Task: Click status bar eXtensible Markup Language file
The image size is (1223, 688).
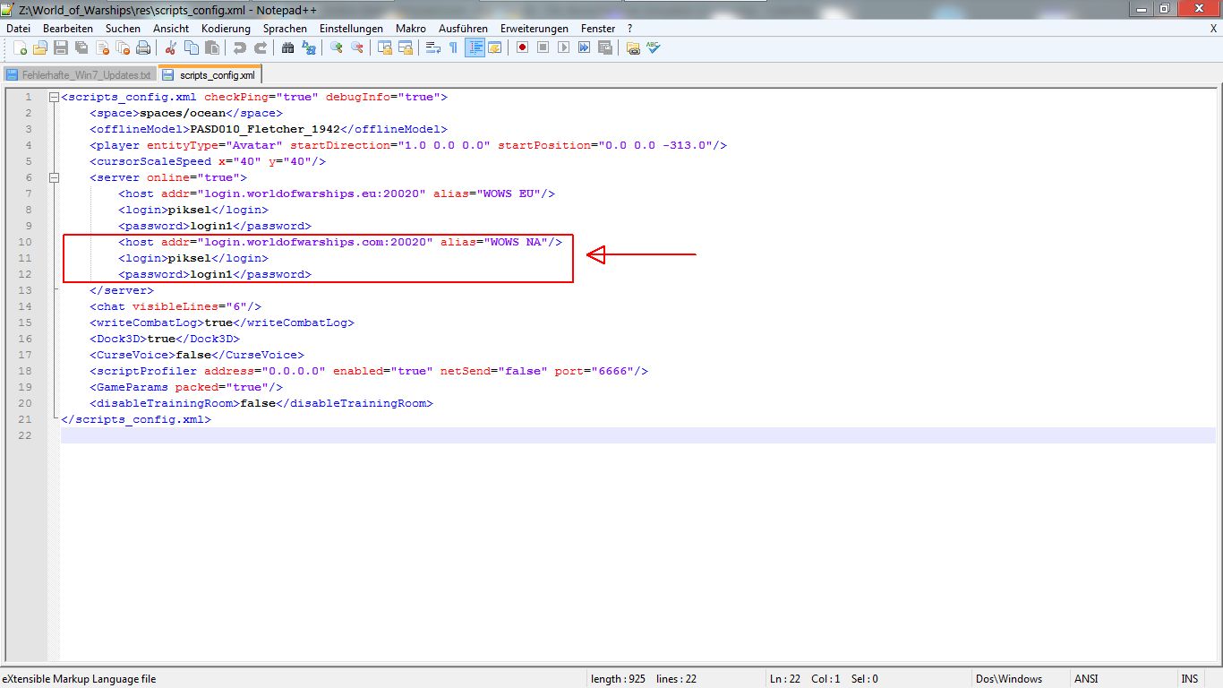Action: [79, 679]
